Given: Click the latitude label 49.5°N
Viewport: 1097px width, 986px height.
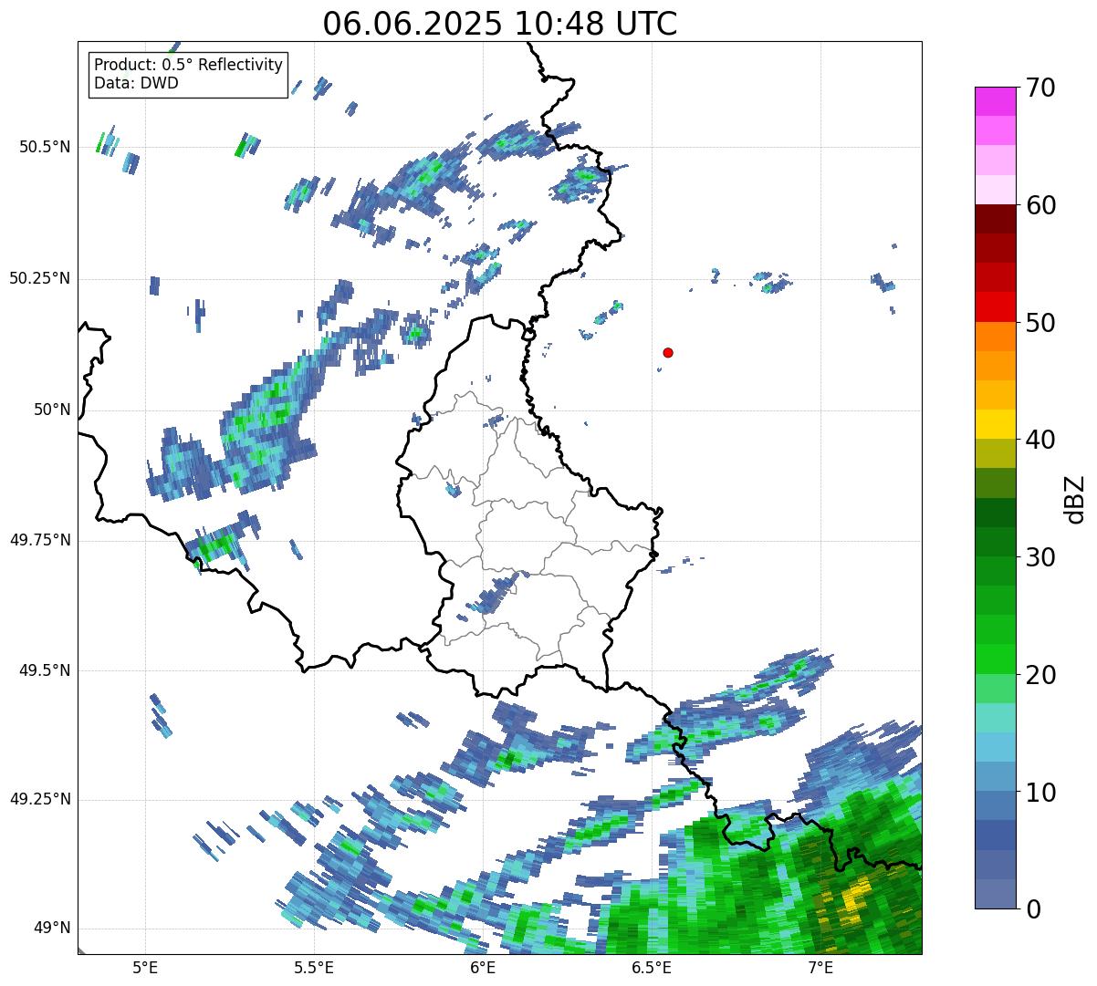Looking at the screenshot, I should 45,670.
